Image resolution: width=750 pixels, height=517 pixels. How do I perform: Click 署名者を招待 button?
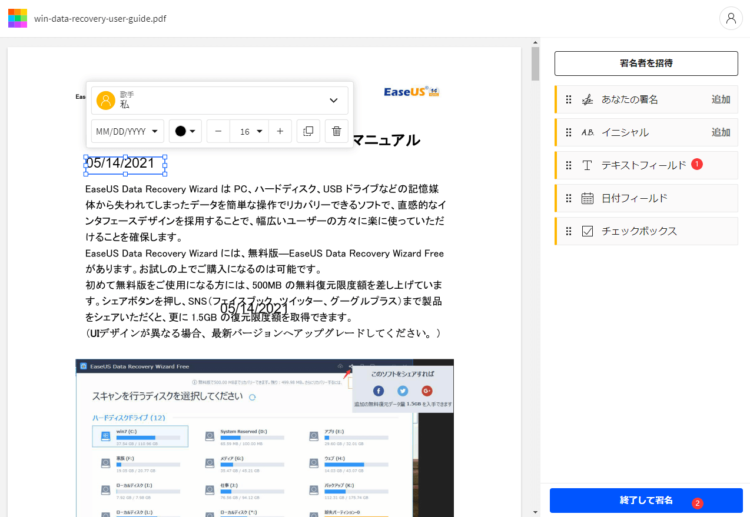pos(646,63)
